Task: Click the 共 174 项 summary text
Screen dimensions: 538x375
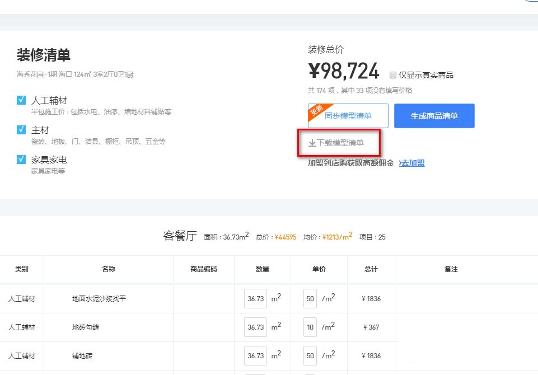Action: (360, 90)
